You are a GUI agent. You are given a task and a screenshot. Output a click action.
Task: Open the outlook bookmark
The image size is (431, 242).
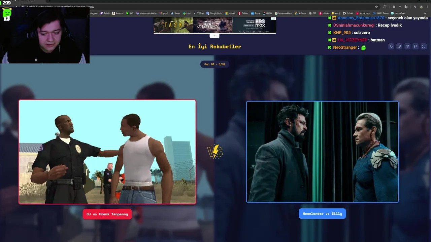[x=230, y=13]
